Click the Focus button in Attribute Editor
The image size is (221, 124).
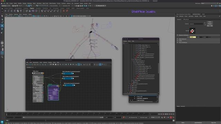[210, 22]
